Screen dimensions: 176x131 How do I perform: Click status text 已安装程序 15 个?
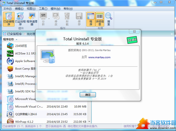(x=13, y=126)
